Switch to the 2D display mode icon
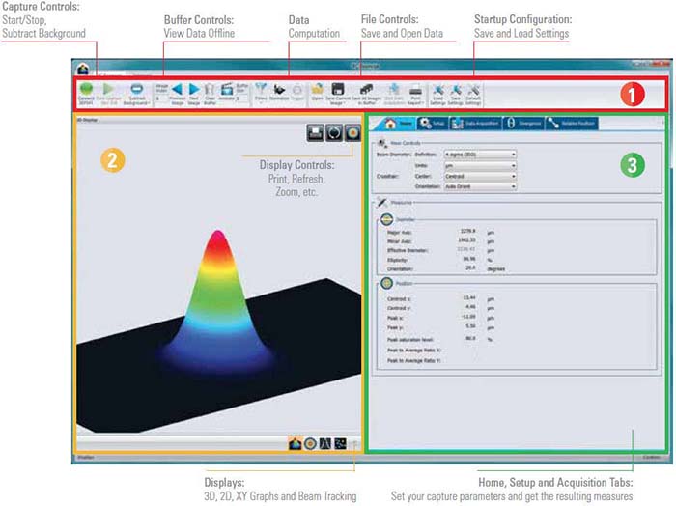 310,443
